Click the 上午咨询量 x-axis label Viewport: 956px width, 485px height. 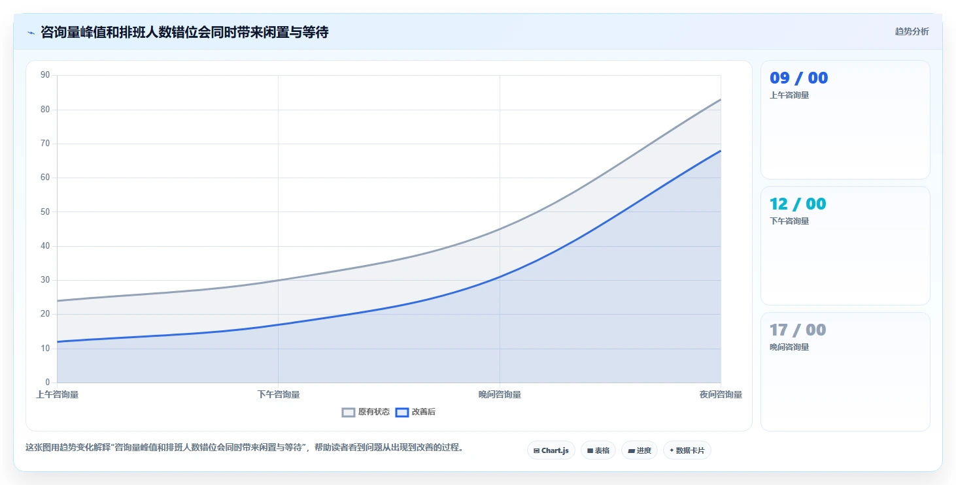[57, 394]
